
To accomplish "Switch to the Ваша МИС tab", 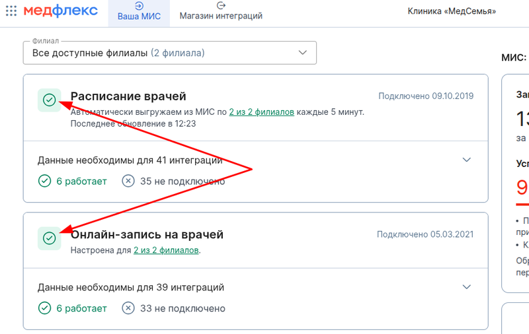I will point(138,11).
